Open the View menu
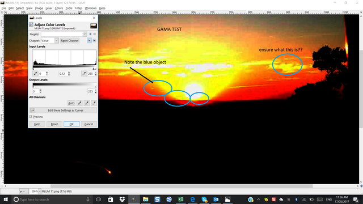 point(29,8)
